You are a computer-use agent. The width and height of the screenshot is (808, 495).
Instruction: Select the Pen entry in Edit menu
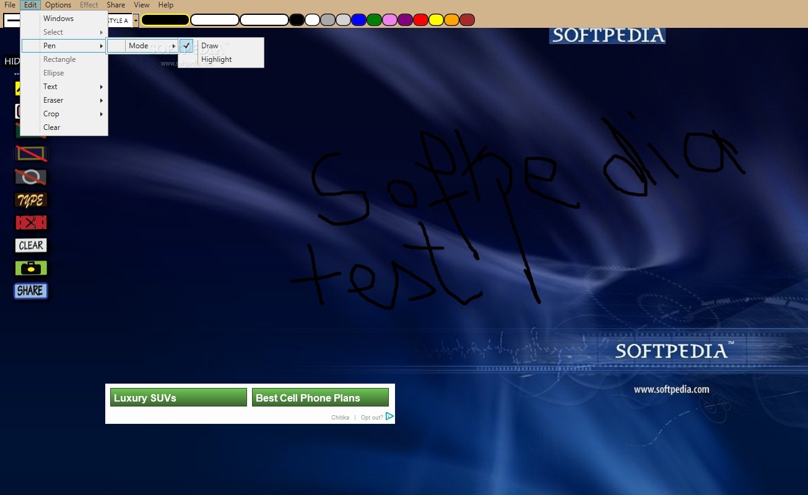64,46
